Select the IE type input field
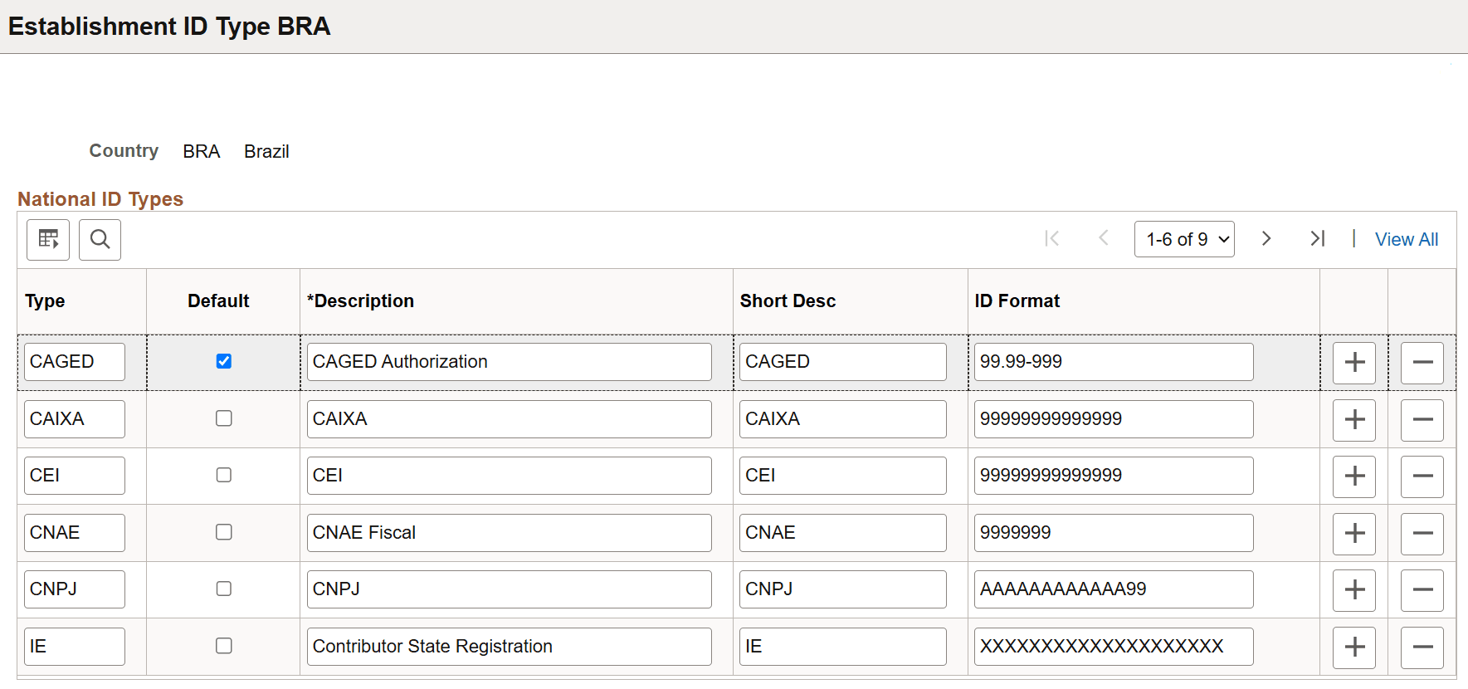This screenshot has width=1468, height=689. coord(74,647)
